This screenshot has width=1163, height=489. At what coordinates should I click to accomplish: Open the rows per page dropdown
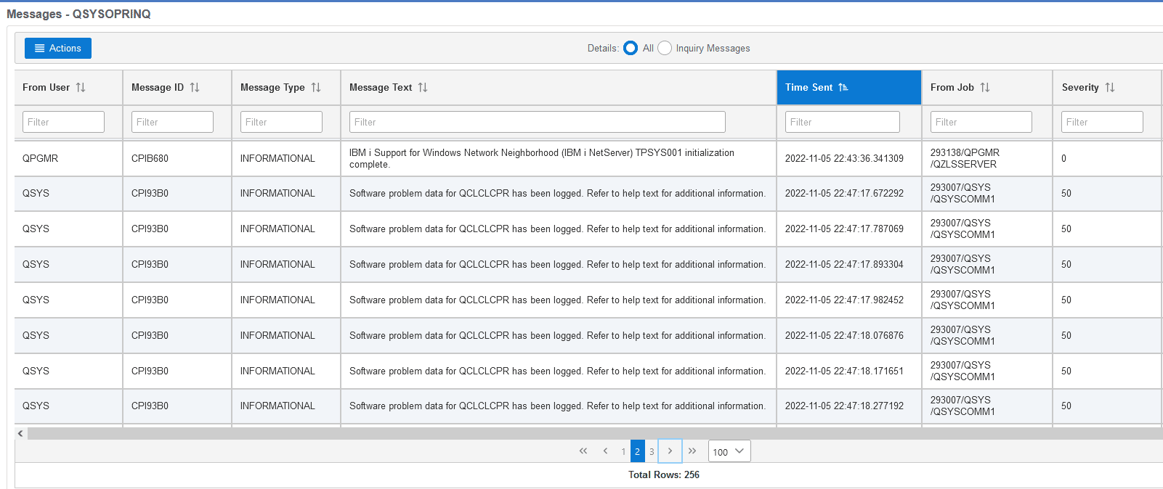(x=729, y=451)
